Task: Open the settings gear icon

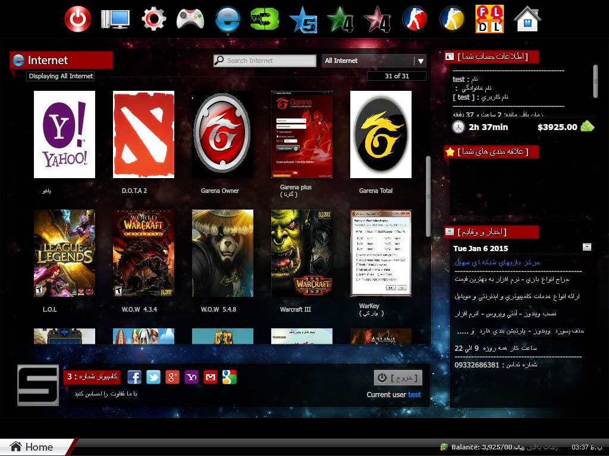Action: pyautogui.click(x=153, y=19)
